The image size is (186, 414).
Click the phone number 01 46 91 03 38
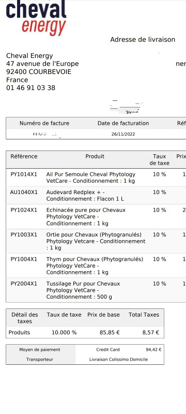tap(31, 88)
